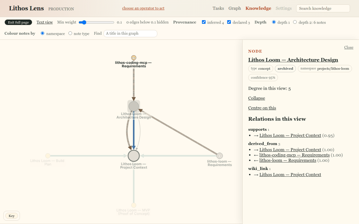
Task: Open Project Context link under derived_from
Action: pos(290,150)
